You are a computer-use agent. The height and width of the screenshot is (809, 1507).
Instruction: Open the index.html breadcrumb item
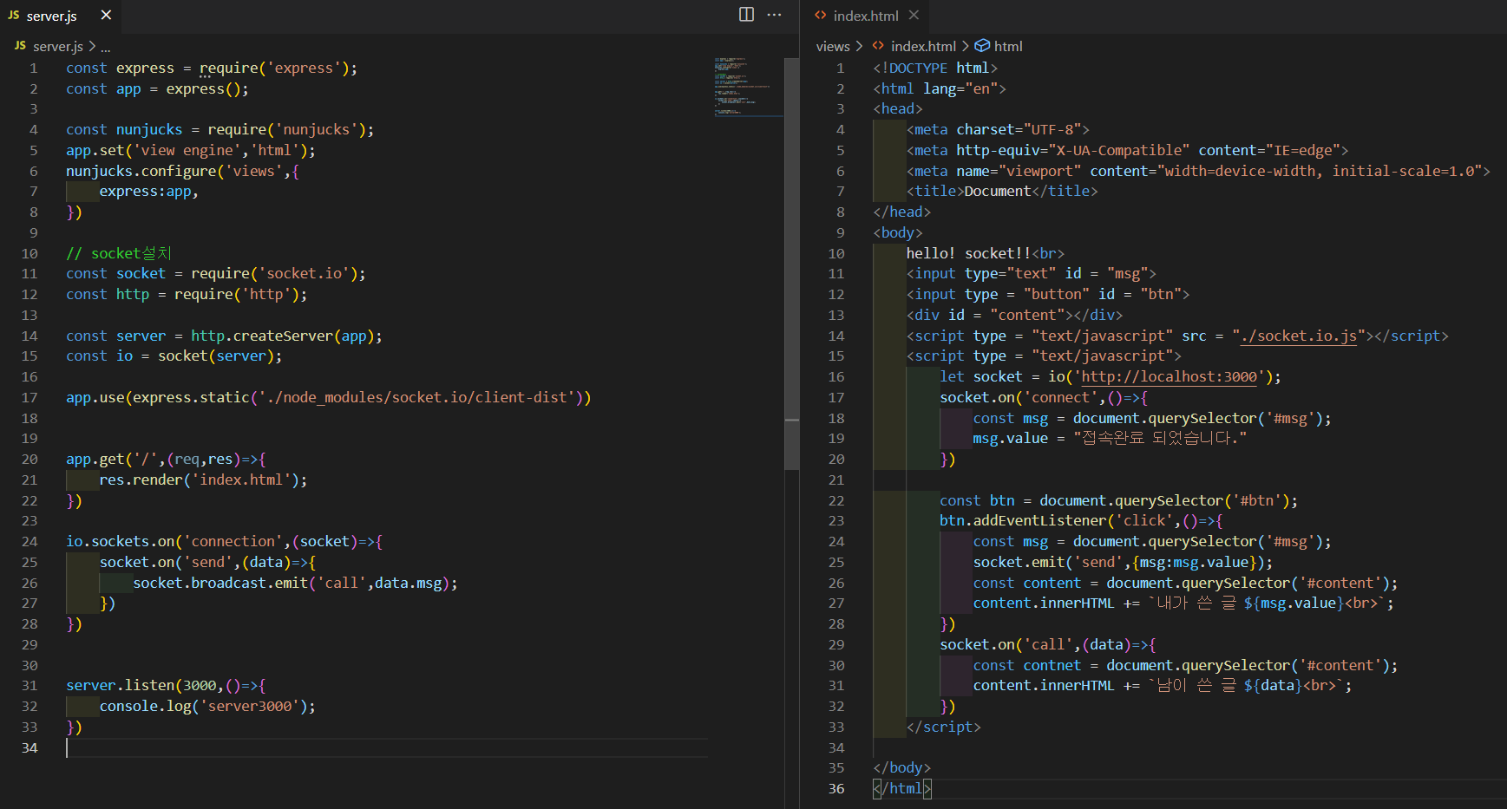pyautogui.click(x=923, y=47)
